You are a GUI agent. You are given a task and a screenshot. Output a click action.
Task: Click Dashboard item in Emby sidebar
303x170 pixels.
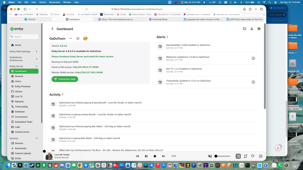coord(24,71)
